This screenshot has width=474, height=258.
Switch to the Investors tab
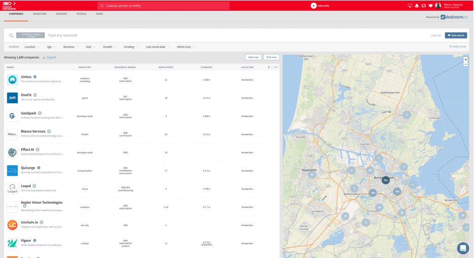tap(39, 14)
